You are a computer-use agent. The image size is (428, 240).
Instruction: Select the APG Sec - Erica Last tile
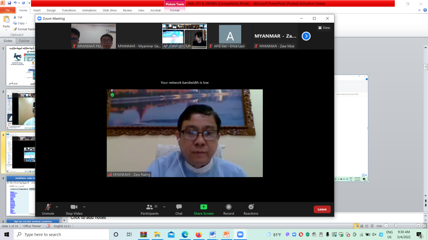coord(230,36)
